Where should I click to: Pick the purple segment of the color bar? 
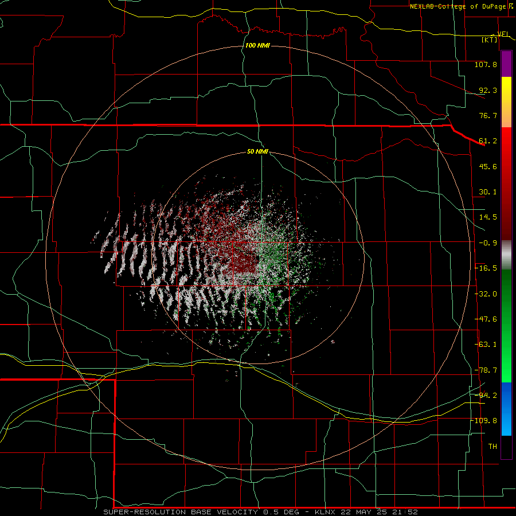(506, 64)
